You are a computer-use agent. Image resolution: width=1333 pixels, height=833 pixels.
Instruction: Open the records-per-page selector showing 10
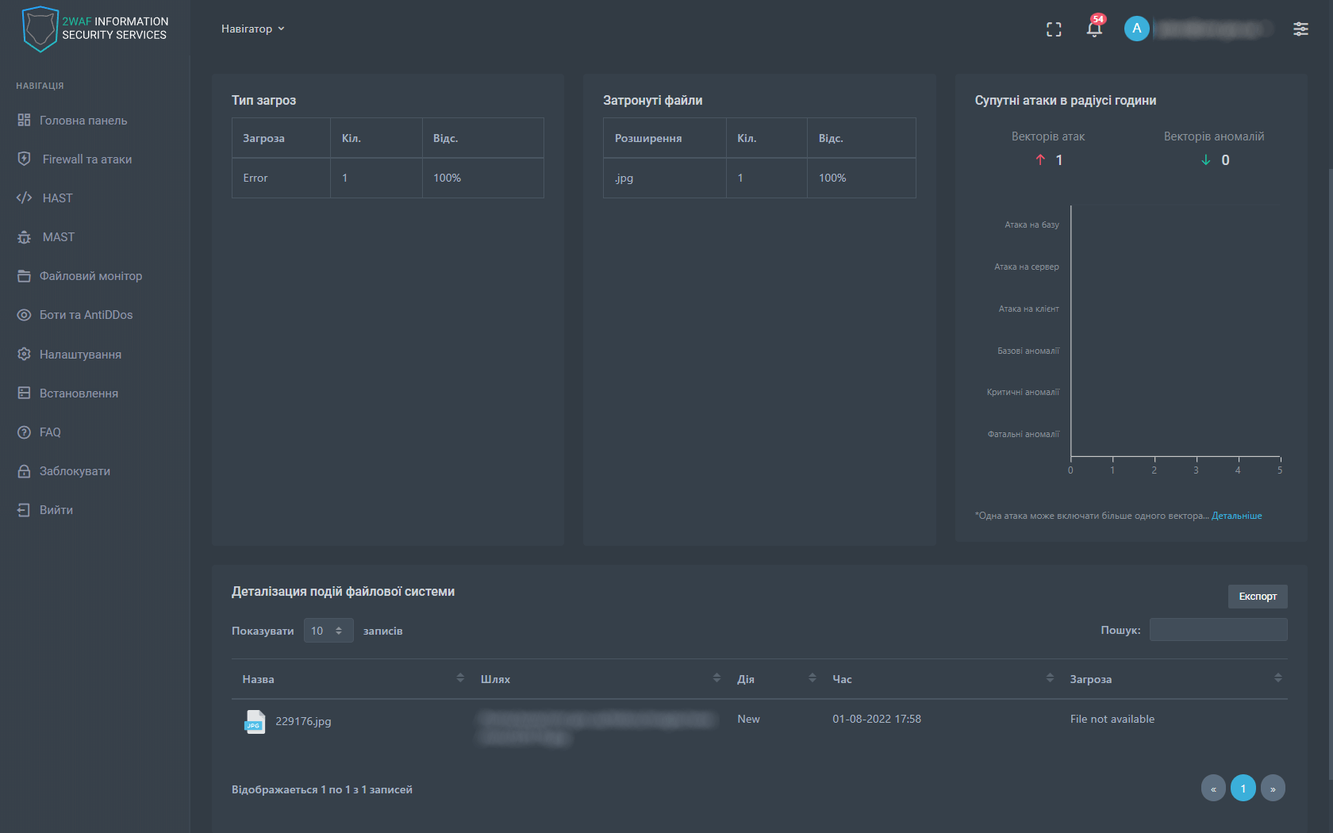click(328, 630)
